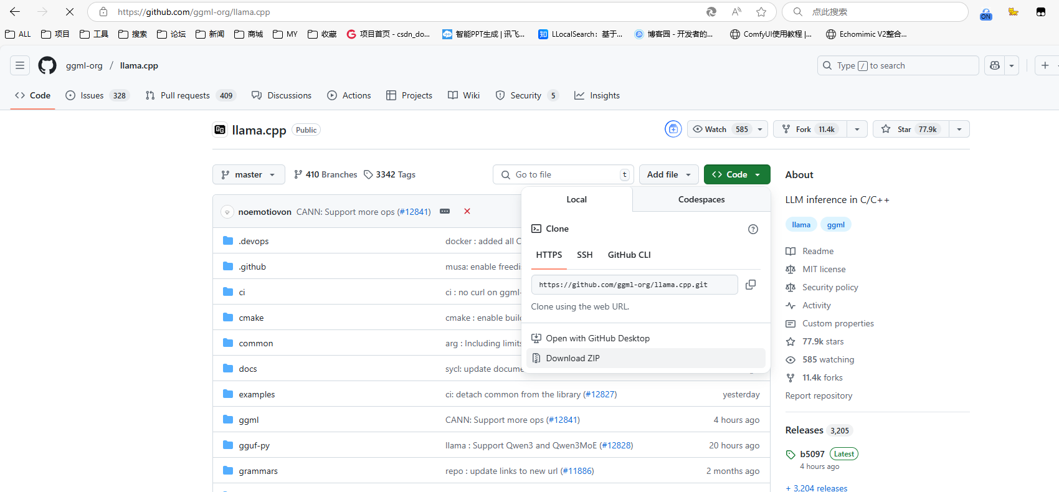Open the Copilot icon button
Image resolution: width=1059 pixels, height=492 pixels.
(995, 65)
